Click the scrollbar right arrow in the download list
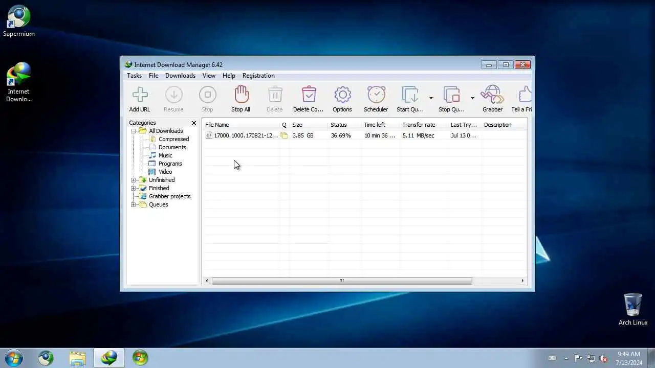This screenshot has width=655, height=368. tap(522, 281)
